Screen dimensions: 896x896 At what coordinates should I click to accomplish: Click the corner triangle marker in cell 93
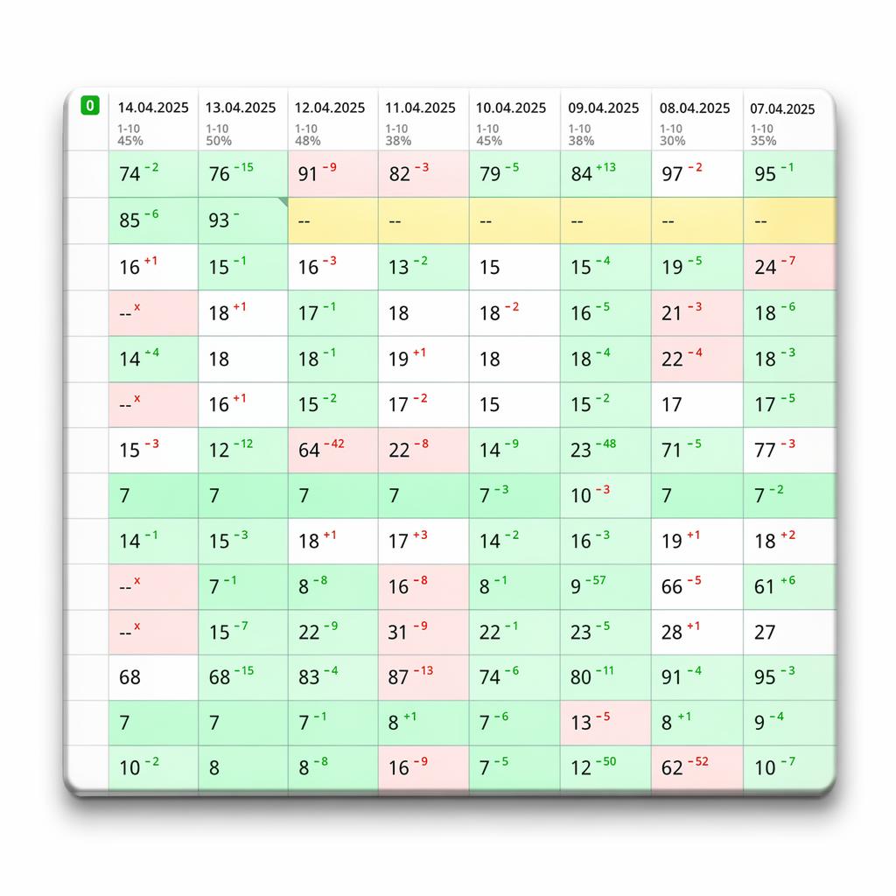[x=283, y=202]
